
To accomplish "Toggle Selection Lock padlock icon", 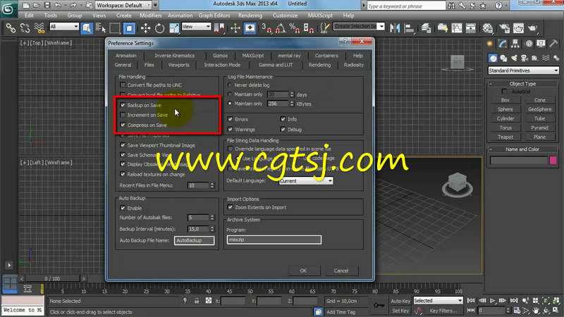I will (197, 301).
